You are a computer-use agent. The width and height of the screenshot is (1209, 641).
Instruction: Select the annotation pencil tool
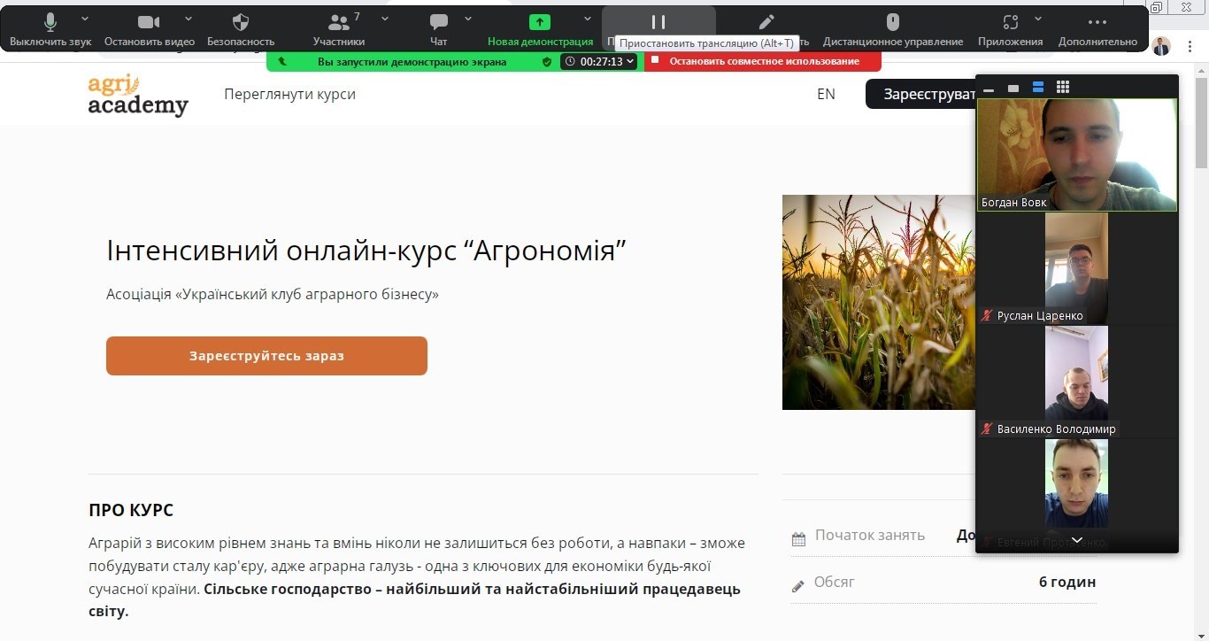pos(766,22)
